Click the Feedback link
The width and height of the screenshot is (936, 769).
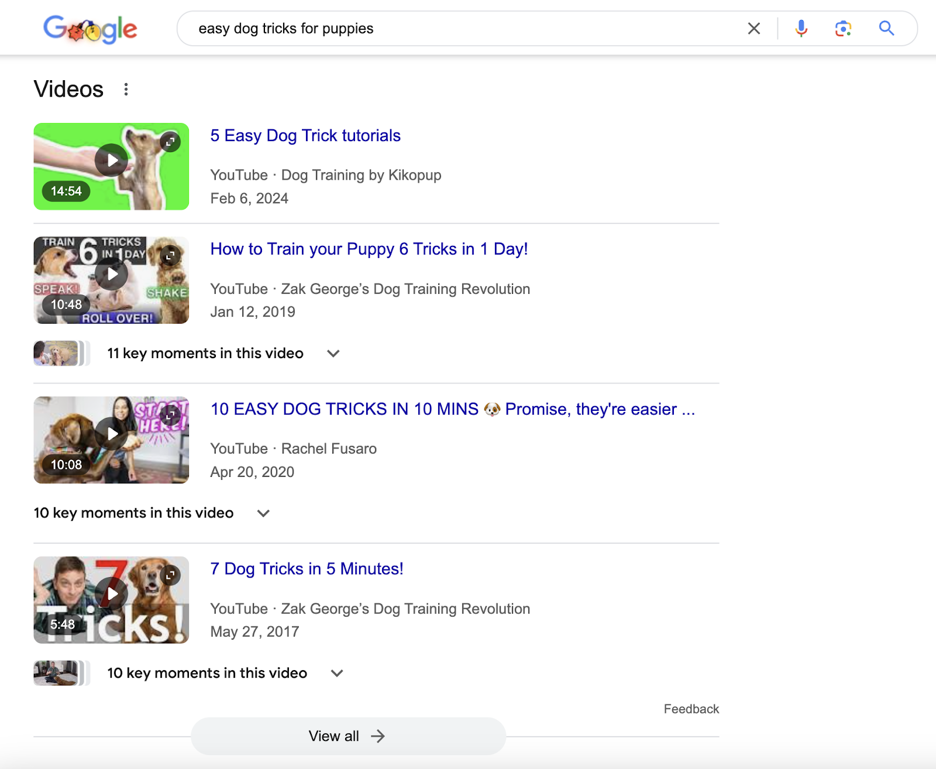point(691,709)
